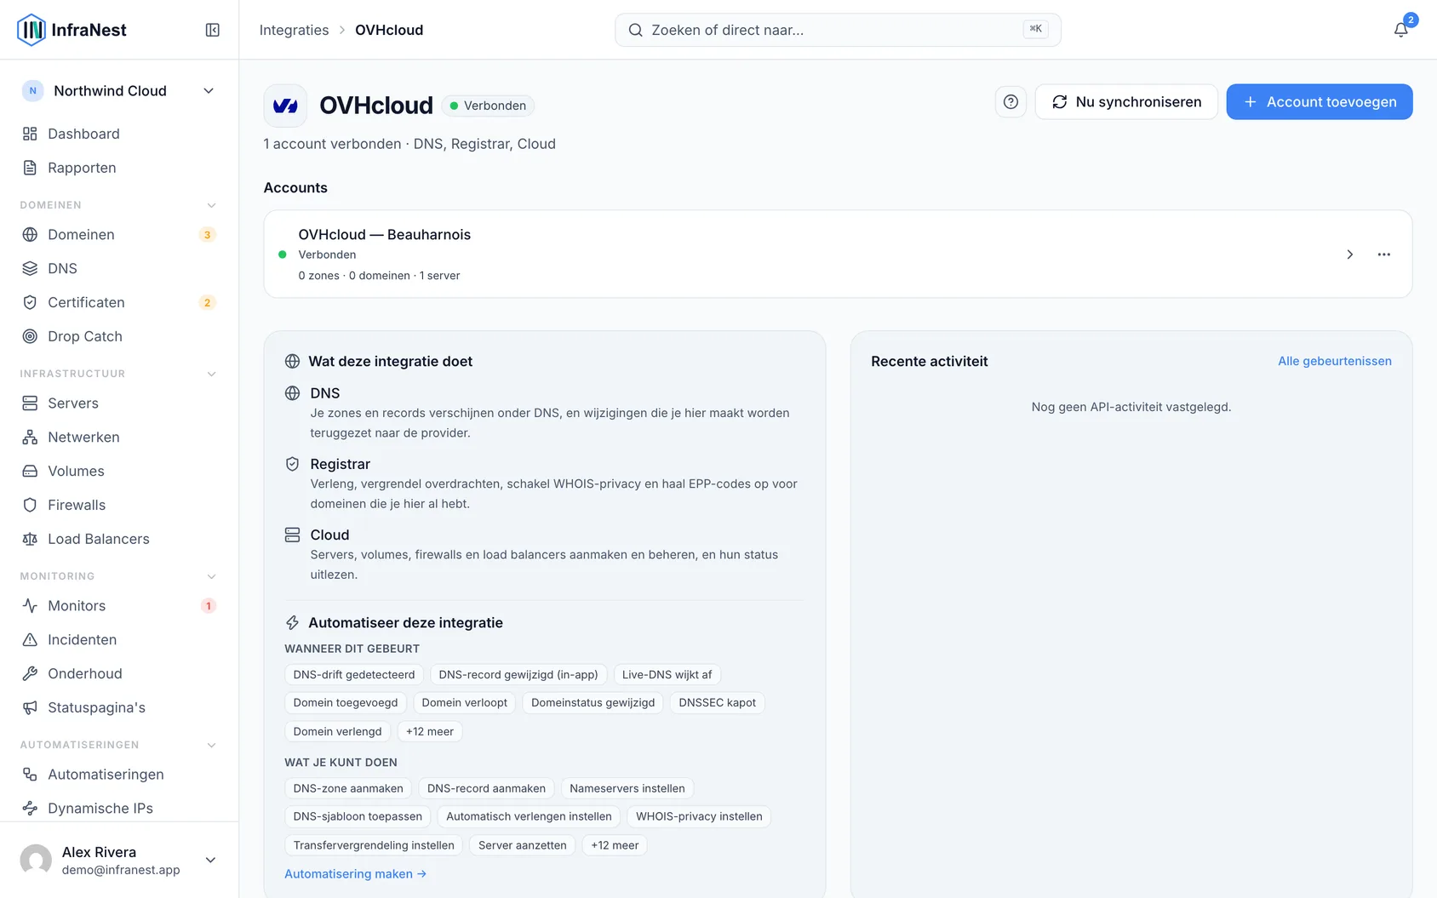Select the Live-DNS wijkt af chip
Viewport: 1437px width, 898px height.
pyautogui.click(x=667, y=675)
